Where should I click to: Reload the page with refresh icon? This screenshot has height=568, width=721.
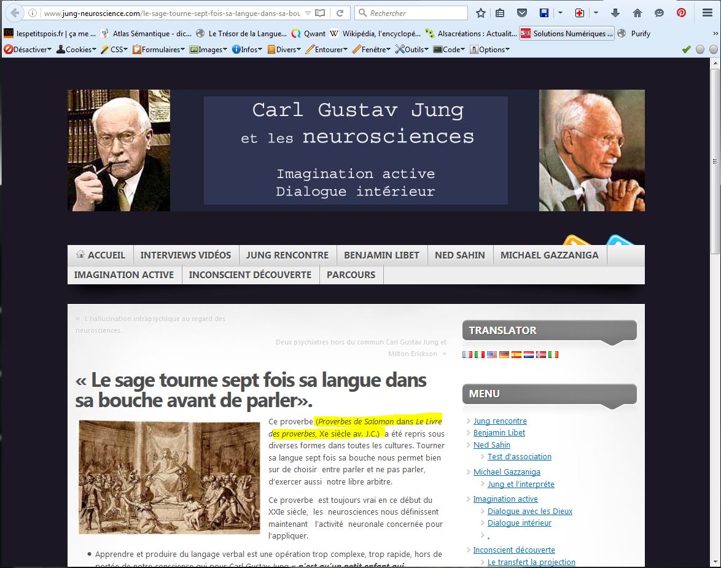click(x=340, y=13)
